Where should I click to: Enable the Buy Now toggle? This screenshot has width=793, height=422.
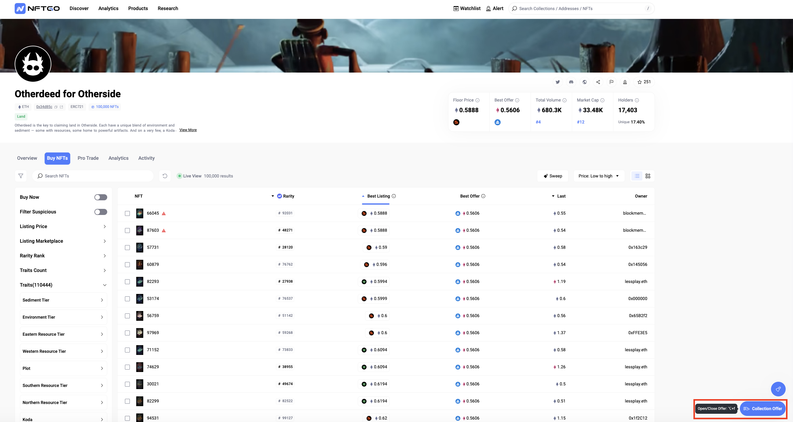(101, 197)
